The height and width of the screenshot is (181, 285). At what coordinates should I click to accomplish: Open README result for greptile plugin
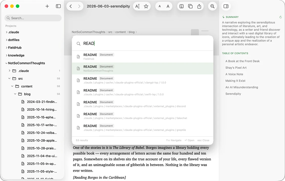pos(143,128)
